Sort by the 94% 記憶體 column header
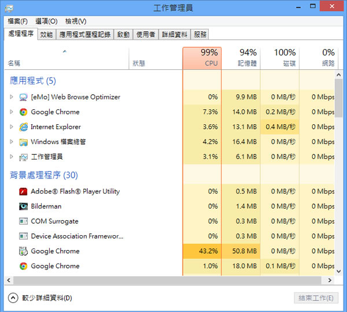Viewport: 347px width, 312px height. tap(241, 58)
